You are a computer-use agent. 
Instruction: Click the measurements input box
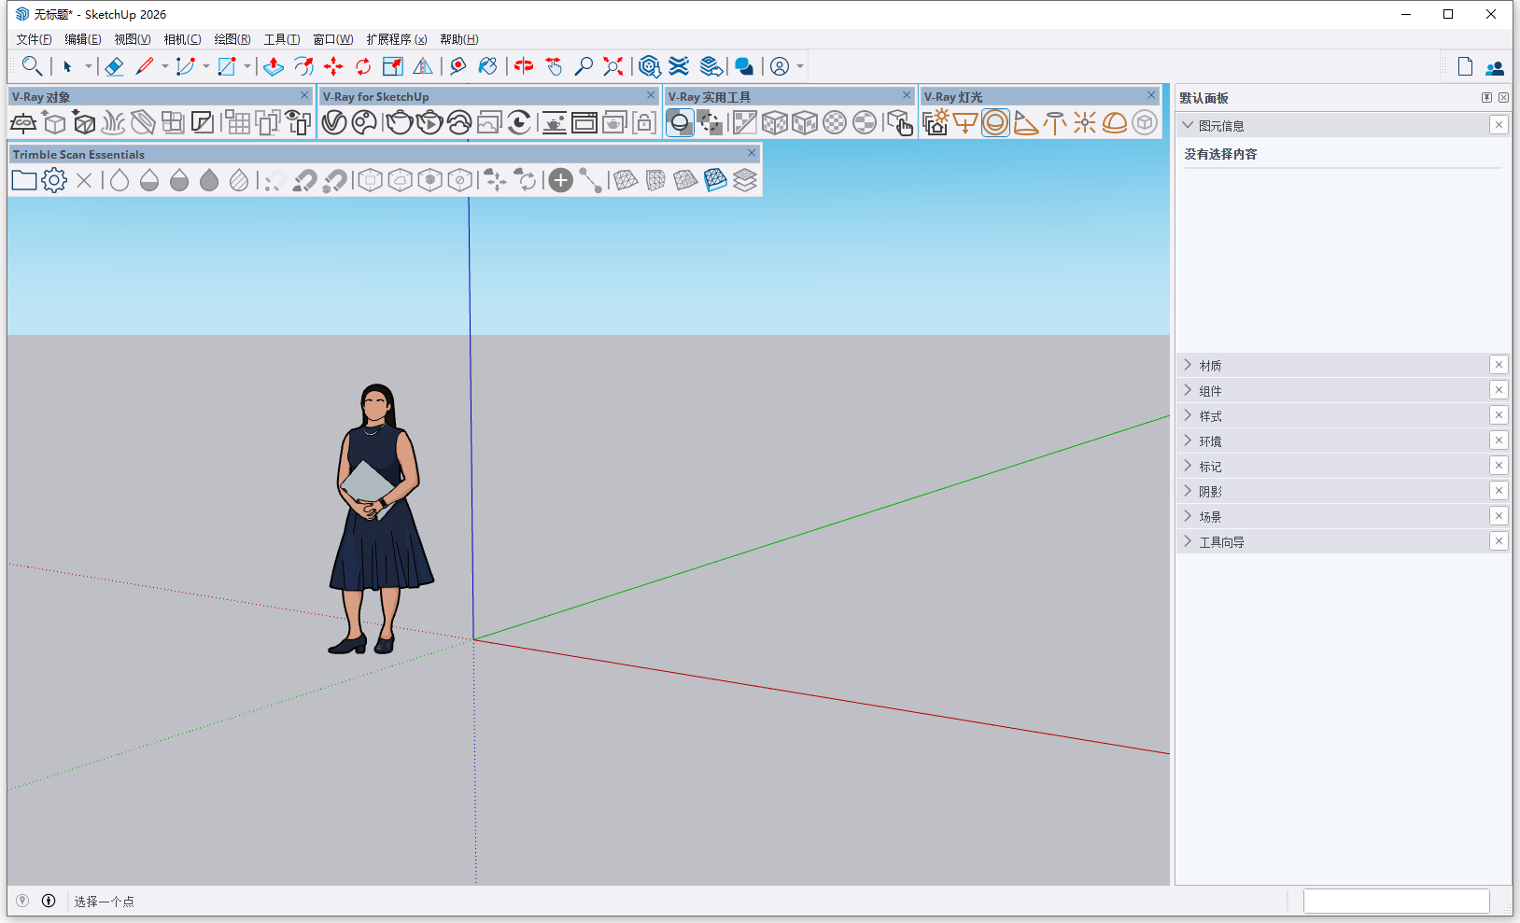pos(1396,901)
